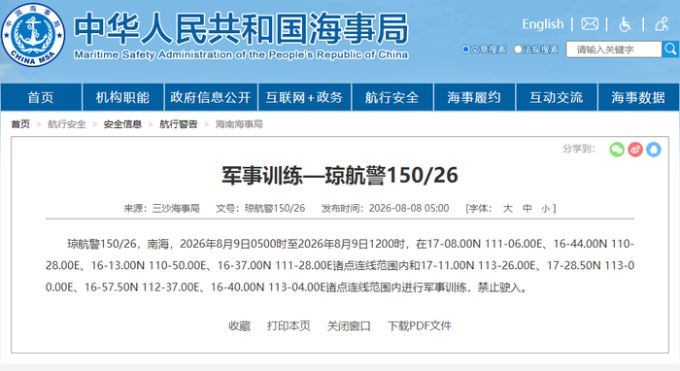Image resolution: width=680 pixels, height=371 pixels.
Task: Share the notice via Weibo icon
Action: [x=635, y=150]
